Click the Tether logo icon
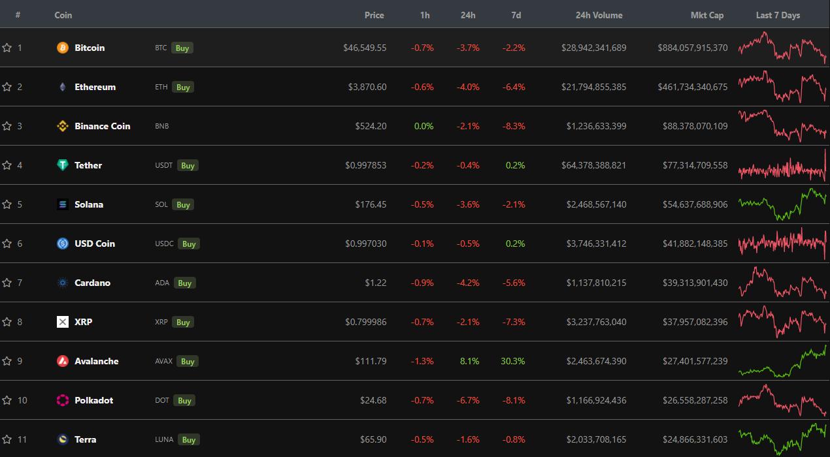Screen dimensions: 830x457 tap(63, 165)
